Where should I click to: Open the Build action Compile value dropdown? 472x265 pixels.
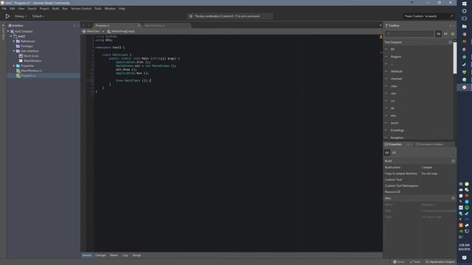[438, 167]
